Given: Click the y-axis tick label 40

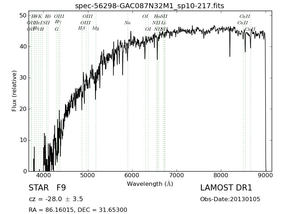Looking at the screenshot, I should click(23, 47).
